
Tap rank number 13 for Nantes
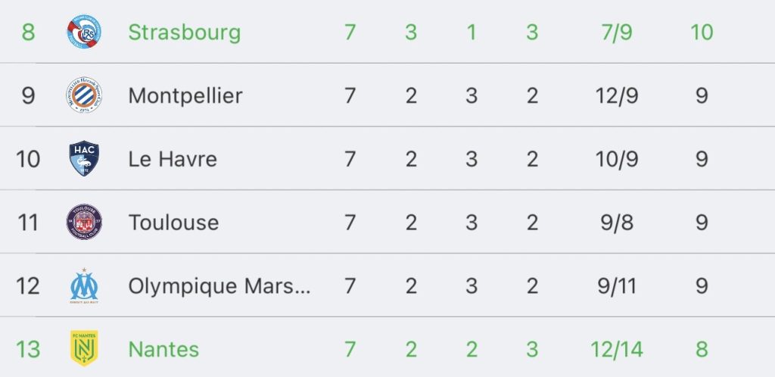click(x=28, y=349)
